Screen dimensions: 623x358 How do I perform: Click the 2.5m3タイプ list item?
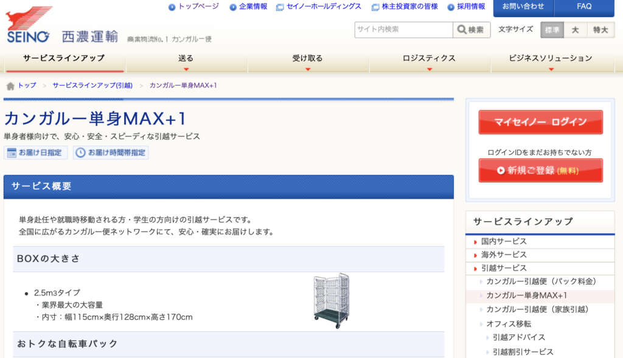click(x=57, y=293)
